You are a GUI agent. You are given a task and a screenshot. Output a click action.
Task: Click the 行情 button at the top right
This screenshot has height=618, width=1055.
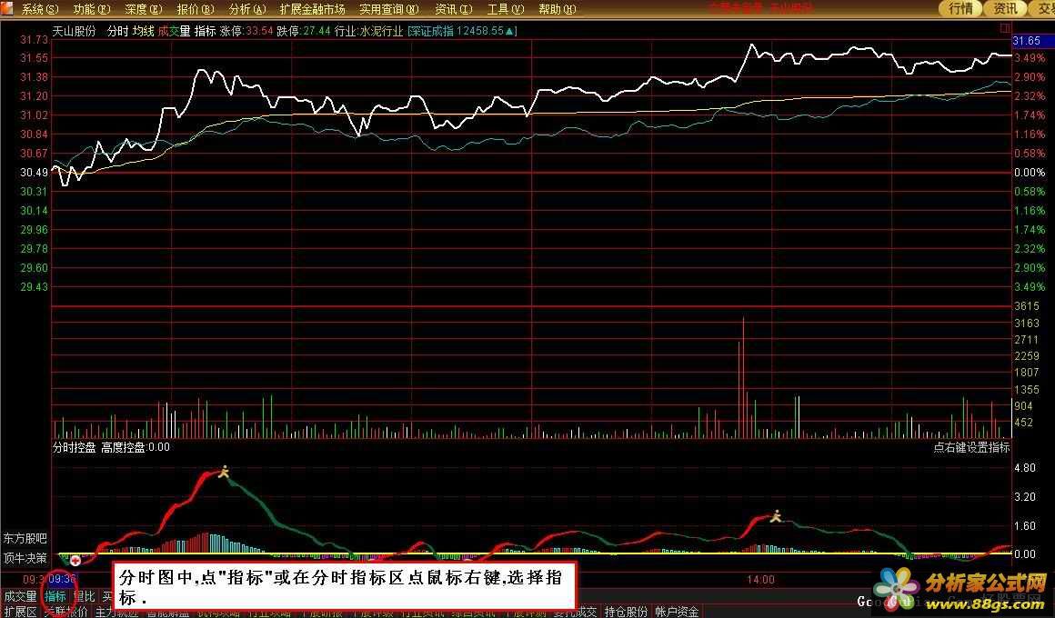coord(960,8)
